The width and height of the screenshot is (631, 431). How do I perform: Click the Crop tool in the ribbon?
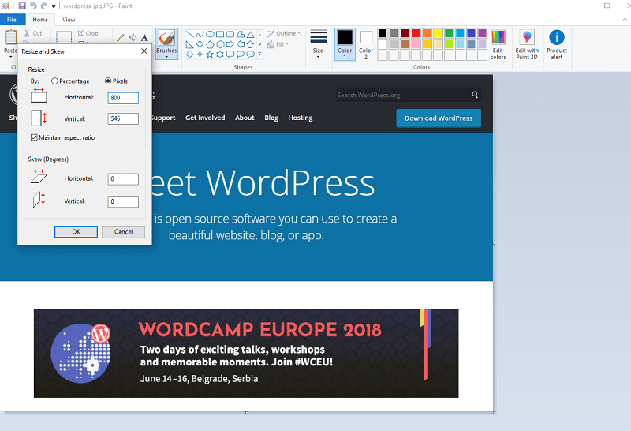coord(88,33)
